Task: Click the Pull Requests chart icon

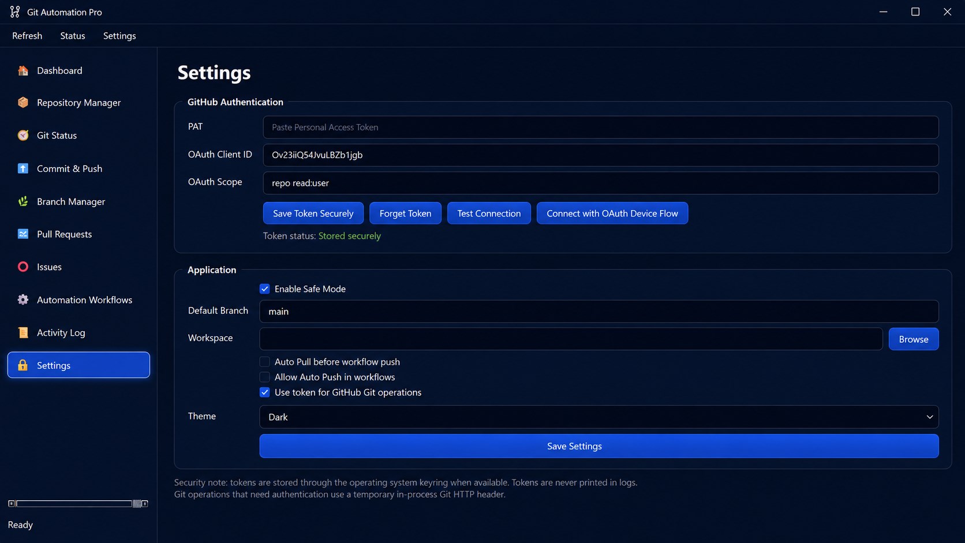Action: 23,234
